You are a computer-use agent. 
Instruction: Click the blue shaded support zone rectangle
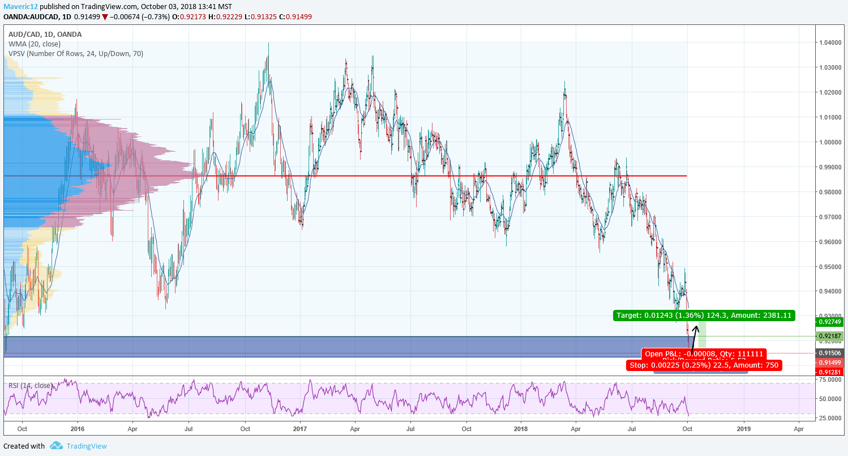346,347
